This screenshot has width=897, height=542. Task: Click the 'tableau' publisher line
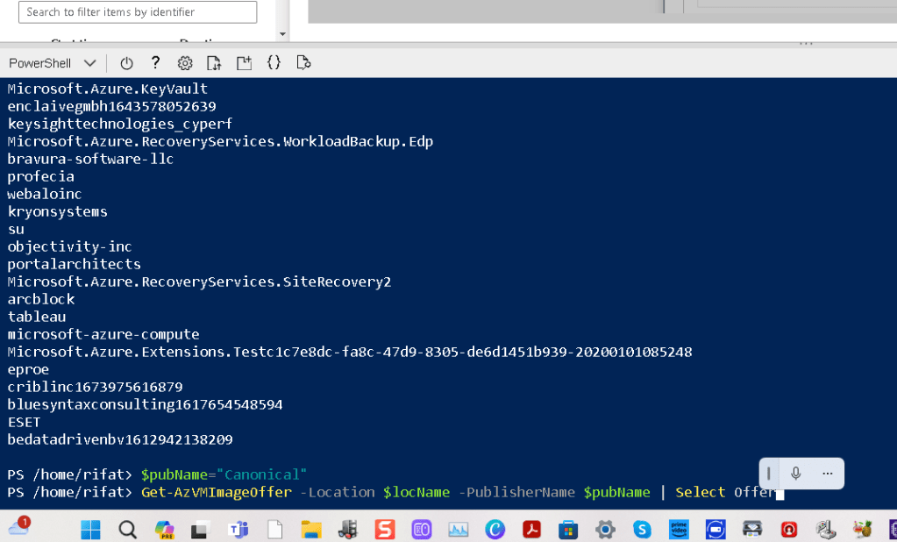point(37,317)
